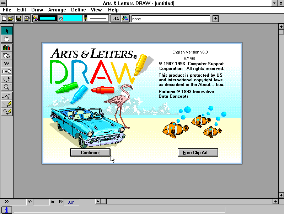Click the styles painter icon
This screenshot has width=284, height=214.
(x=125, y=19)
